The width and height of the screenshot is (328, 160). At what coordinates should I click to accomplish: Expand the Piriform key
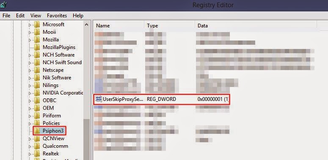coord(30,117)
